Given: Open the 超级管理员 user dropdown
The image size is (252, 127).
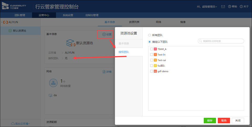Looking at the screenshot, I should [207, 7].
